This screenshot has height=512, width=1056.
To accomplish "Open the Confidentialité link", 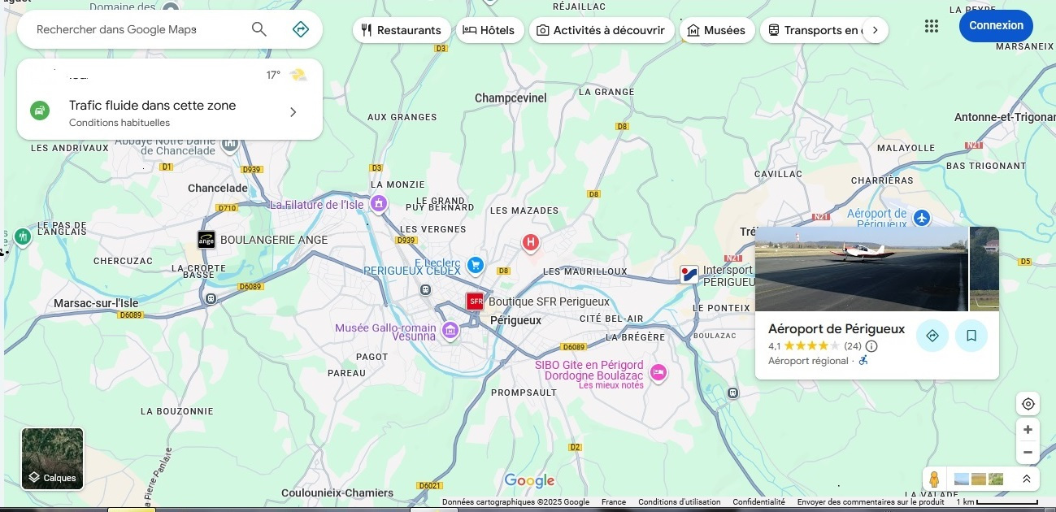I will [x=758, y=502].
